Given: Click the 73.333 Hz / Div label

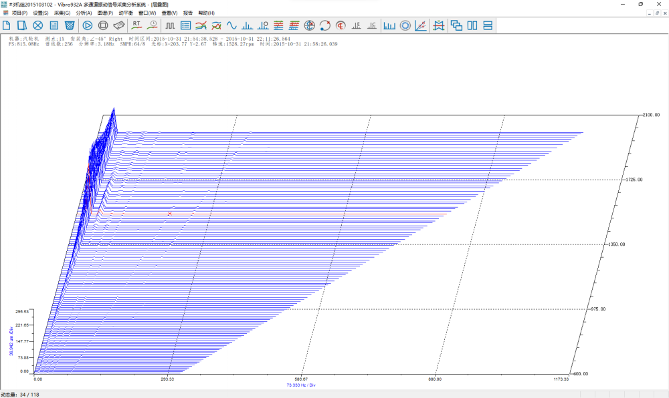Looking at the screenshot, I should [301, 385].
